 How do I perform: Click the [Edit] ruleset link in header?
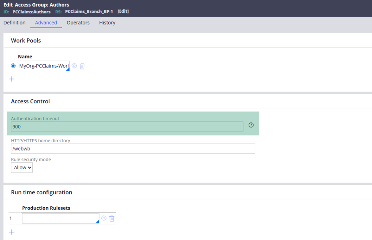123,11
